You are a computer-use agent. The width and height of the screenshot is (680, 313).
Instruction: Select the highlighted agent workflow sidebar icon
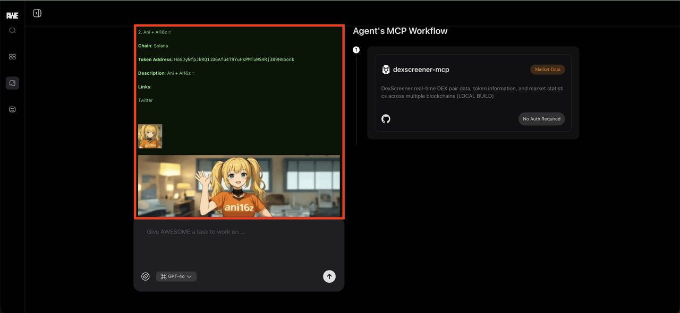[12, 83]
